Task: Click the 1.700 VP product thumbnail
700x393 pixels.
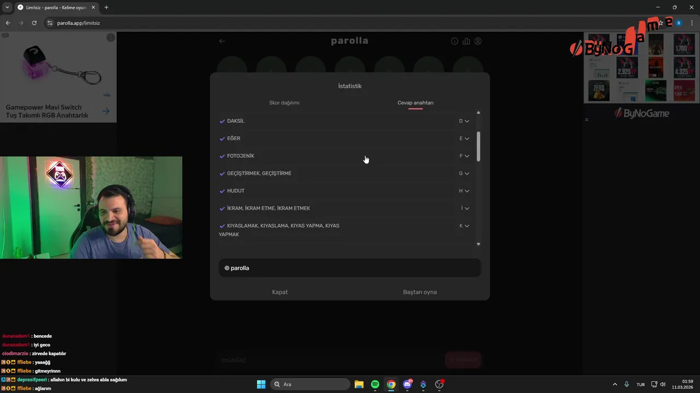Action: [684, 44]
